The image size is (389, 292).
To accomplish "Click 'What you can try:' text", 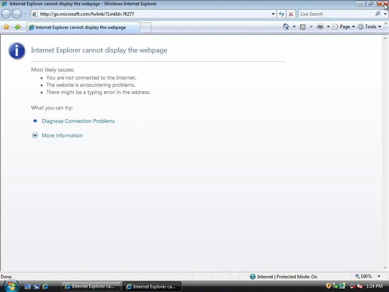I will tap(52, 108).
